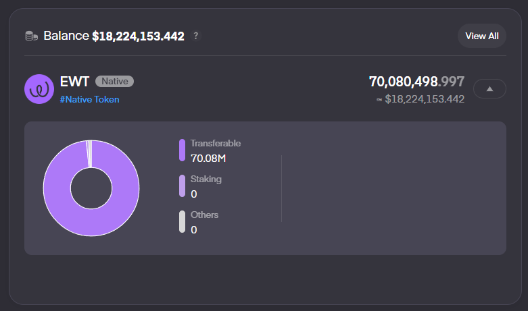
Task: Click the thin white slice of donut chart
Action: pos(89,154)
